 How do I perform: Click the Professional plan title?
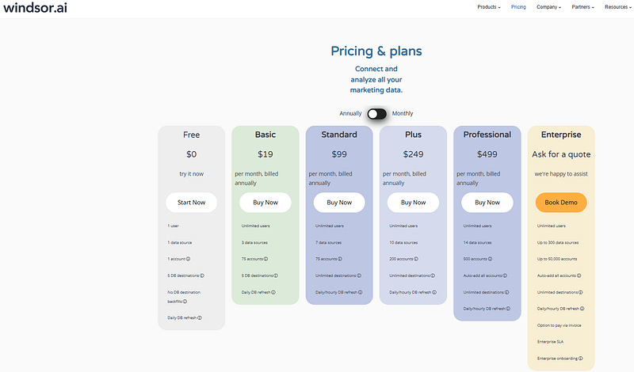click(x=487, y=135)
